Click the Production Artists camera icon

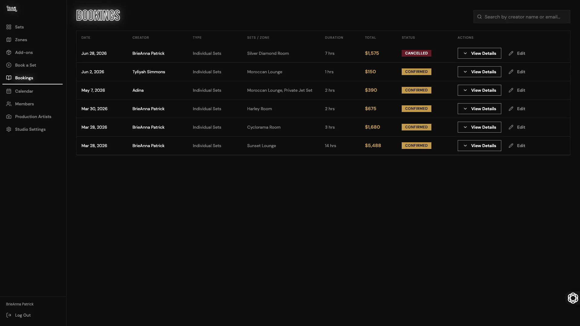point(9,117)
